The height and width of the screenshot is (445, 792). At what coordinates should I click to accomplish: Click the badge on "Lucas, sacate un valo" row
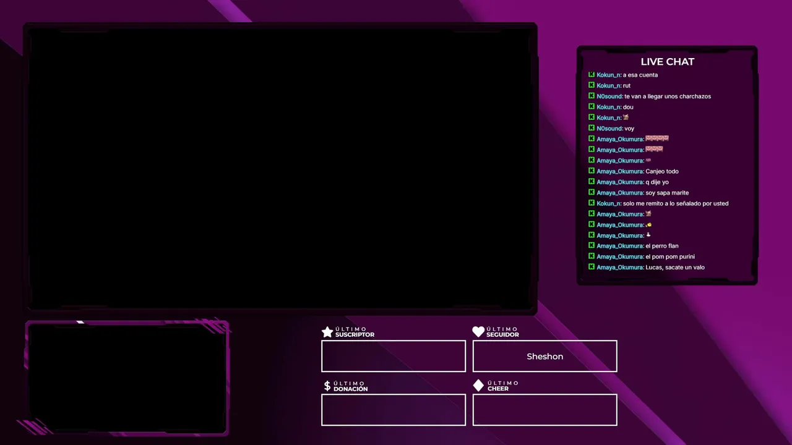(x=592, y=267)
